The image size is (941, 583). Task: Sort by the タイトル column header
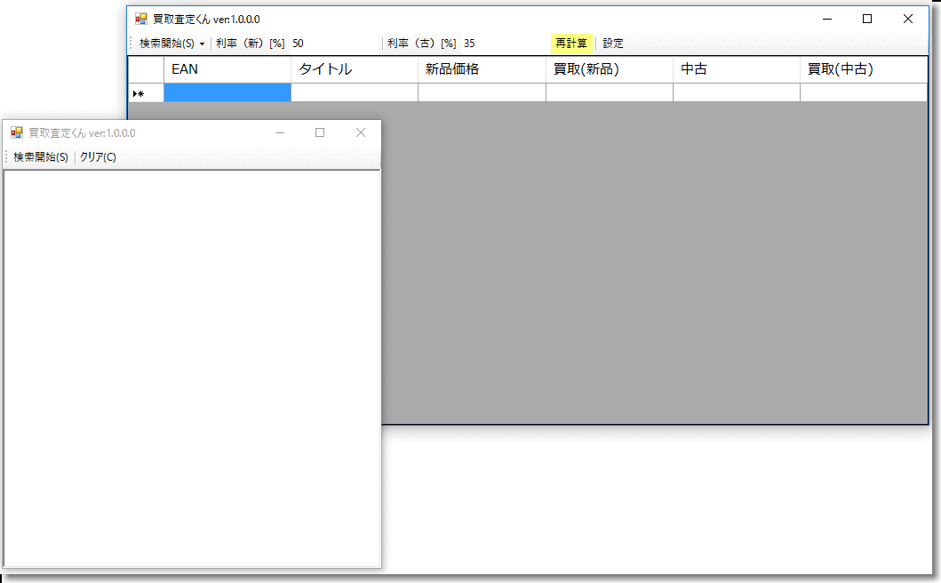point(354,69)
